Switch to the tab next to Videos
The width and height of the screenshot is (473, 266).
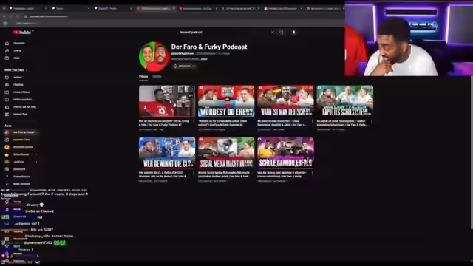157,77
